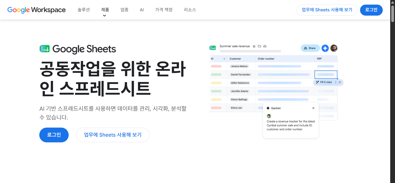This screenshot has height=183, width=395.
Task: Click the Simon Ballings customer chip
Action: coord(239,100)
